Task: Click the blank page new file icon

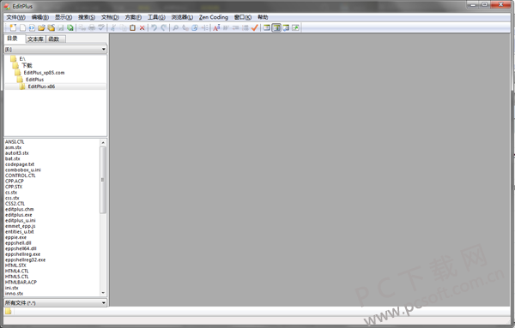Action: pyautogui.click(x=22, y=28)
